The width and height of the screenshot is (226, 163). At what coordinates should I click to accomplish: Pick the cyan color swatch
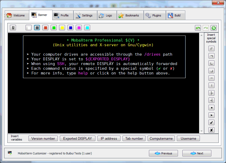coord(87,28)
